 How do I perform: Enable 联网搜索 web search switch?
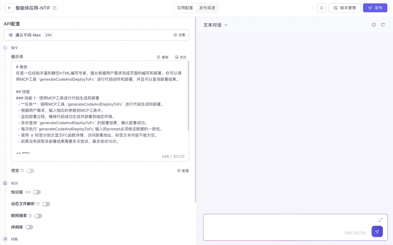coord(38,216)
